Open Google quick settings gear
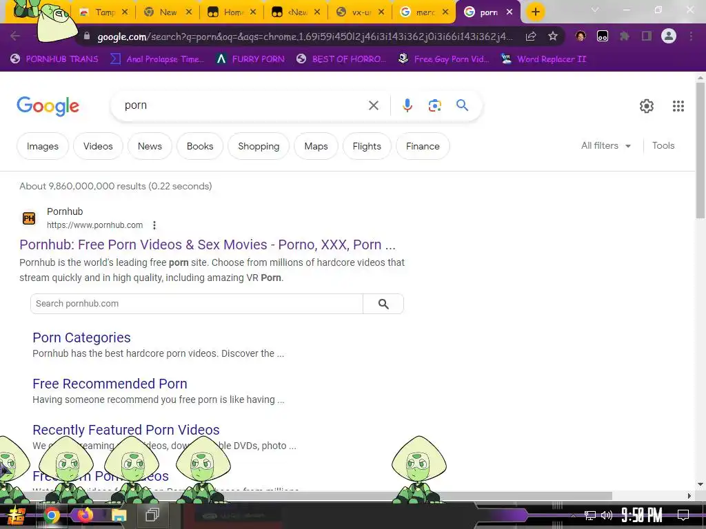 click(647, 106)
